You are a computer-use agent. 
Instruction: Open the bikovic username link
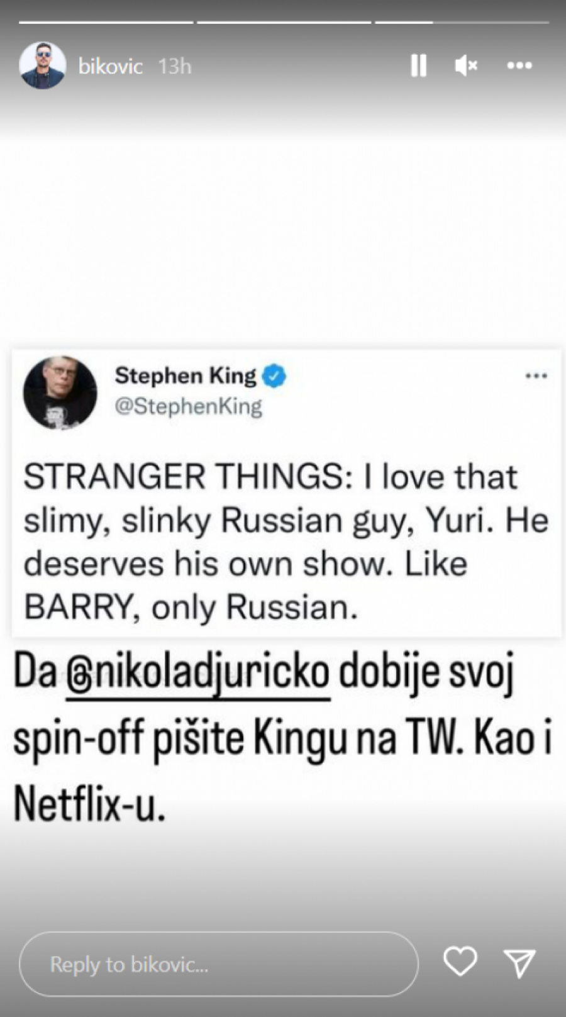tap(110, 66)
